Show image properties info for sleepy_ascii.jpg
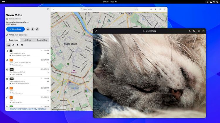 click(x=194, y=31)
